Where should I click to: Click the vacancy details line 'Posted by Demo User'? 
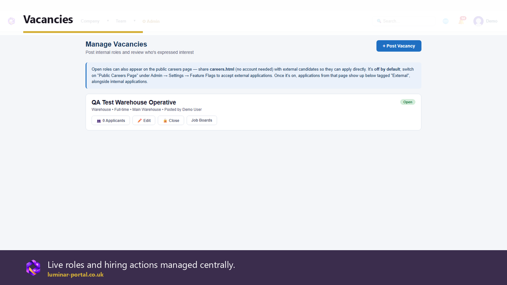[183, 110]
